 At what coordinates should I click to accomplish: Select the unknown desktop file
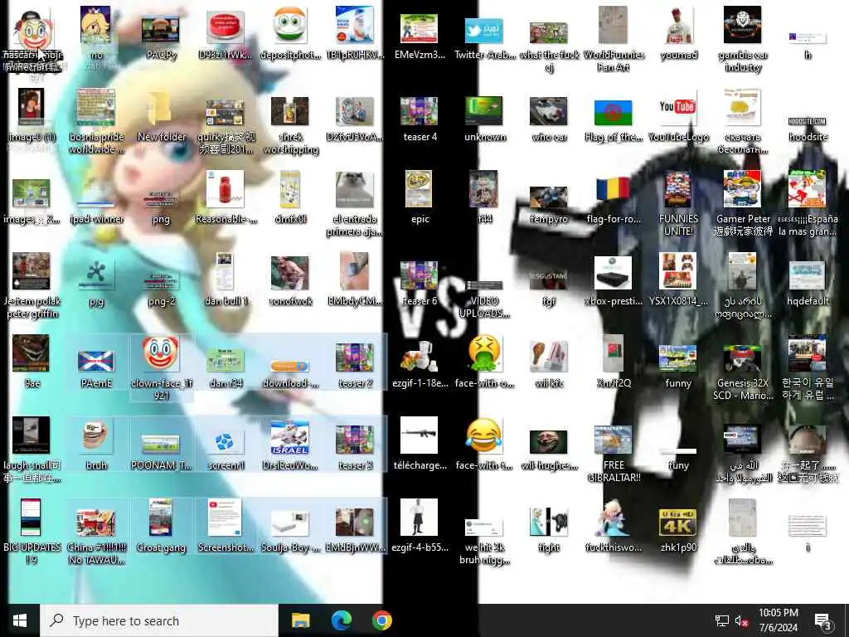pos(484,118)
